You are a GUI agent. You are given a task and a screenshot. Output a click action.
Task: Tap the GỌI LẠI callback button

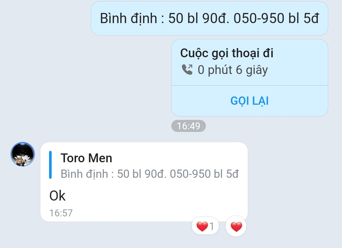click(250, 101)
